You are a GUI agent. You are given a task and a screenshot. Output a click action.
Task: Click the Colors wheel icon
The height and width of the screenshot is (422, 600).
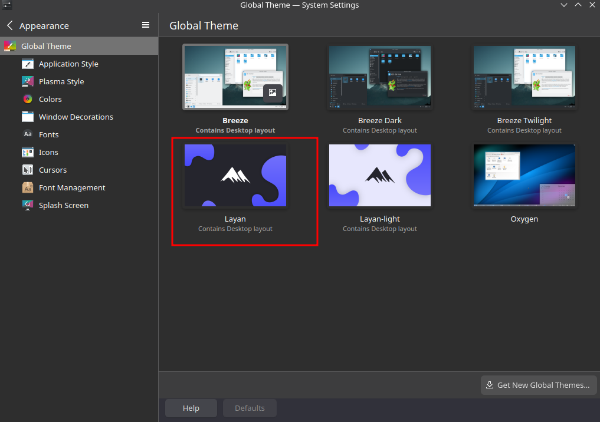click(28, 99)
